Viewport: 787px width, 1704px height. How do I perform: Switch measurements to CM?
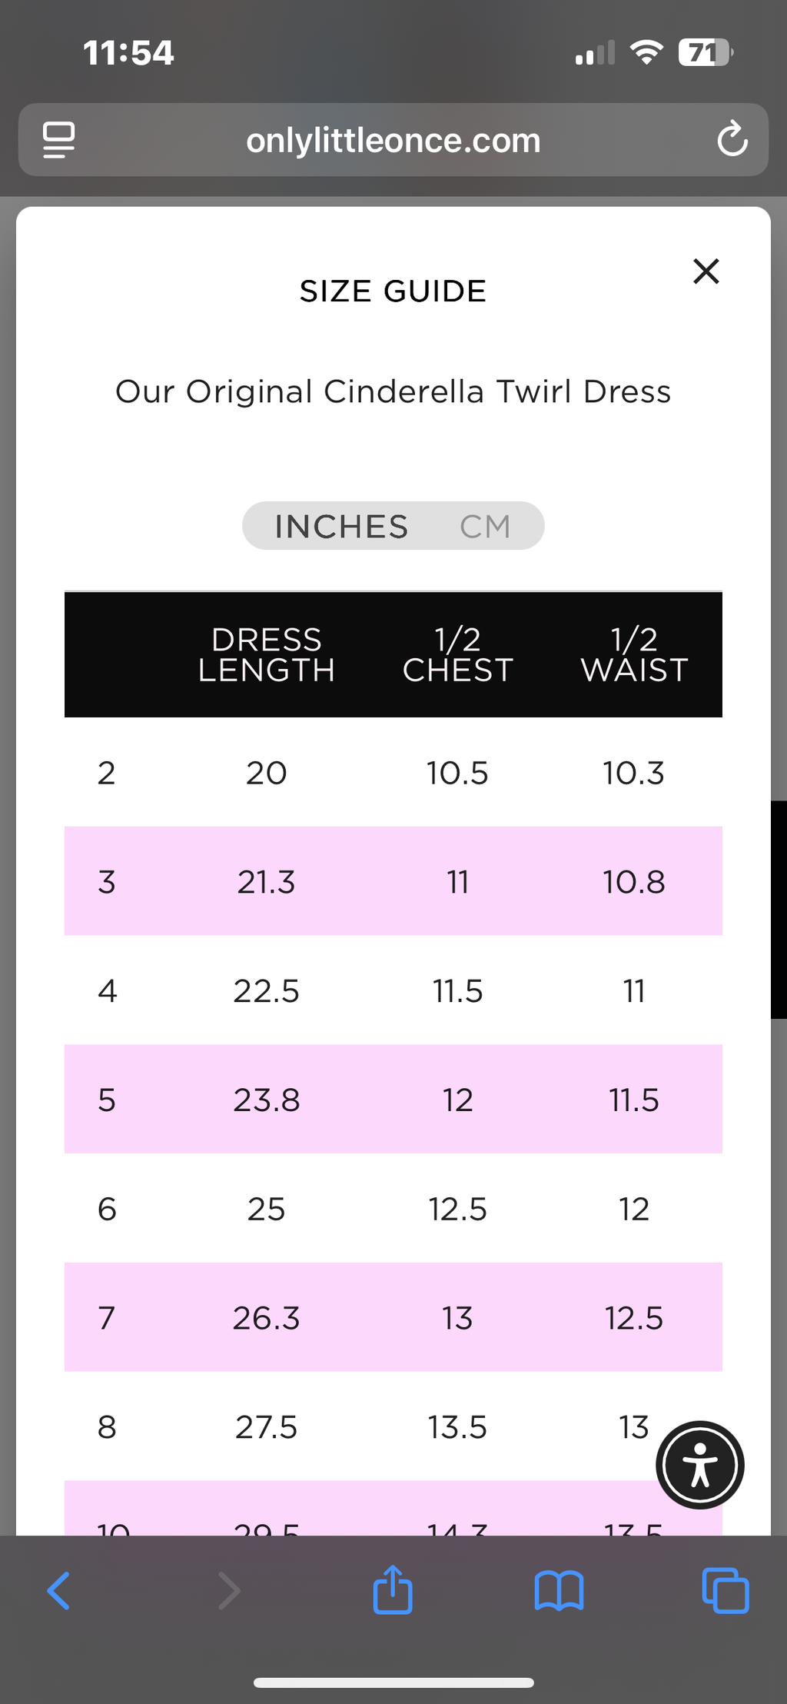(x=485, y=527)
